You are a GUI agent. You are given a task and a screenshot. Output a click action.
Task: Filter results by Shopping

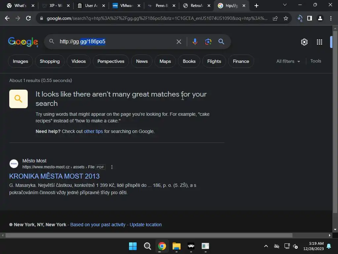(x=50, y=61)
